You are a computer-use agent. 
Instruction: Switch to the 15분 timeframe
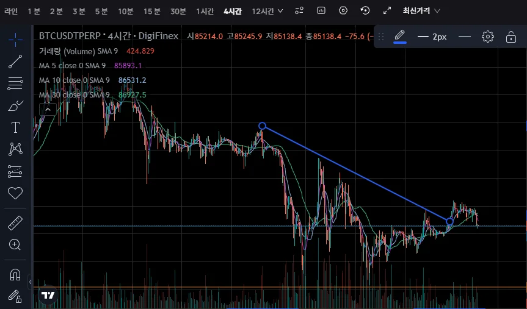tap(152, 11)
